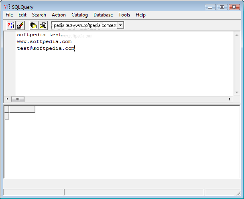Screen dimensions: 244x199
Task: Click the save query document icon
Action: [x=43, y=25]
